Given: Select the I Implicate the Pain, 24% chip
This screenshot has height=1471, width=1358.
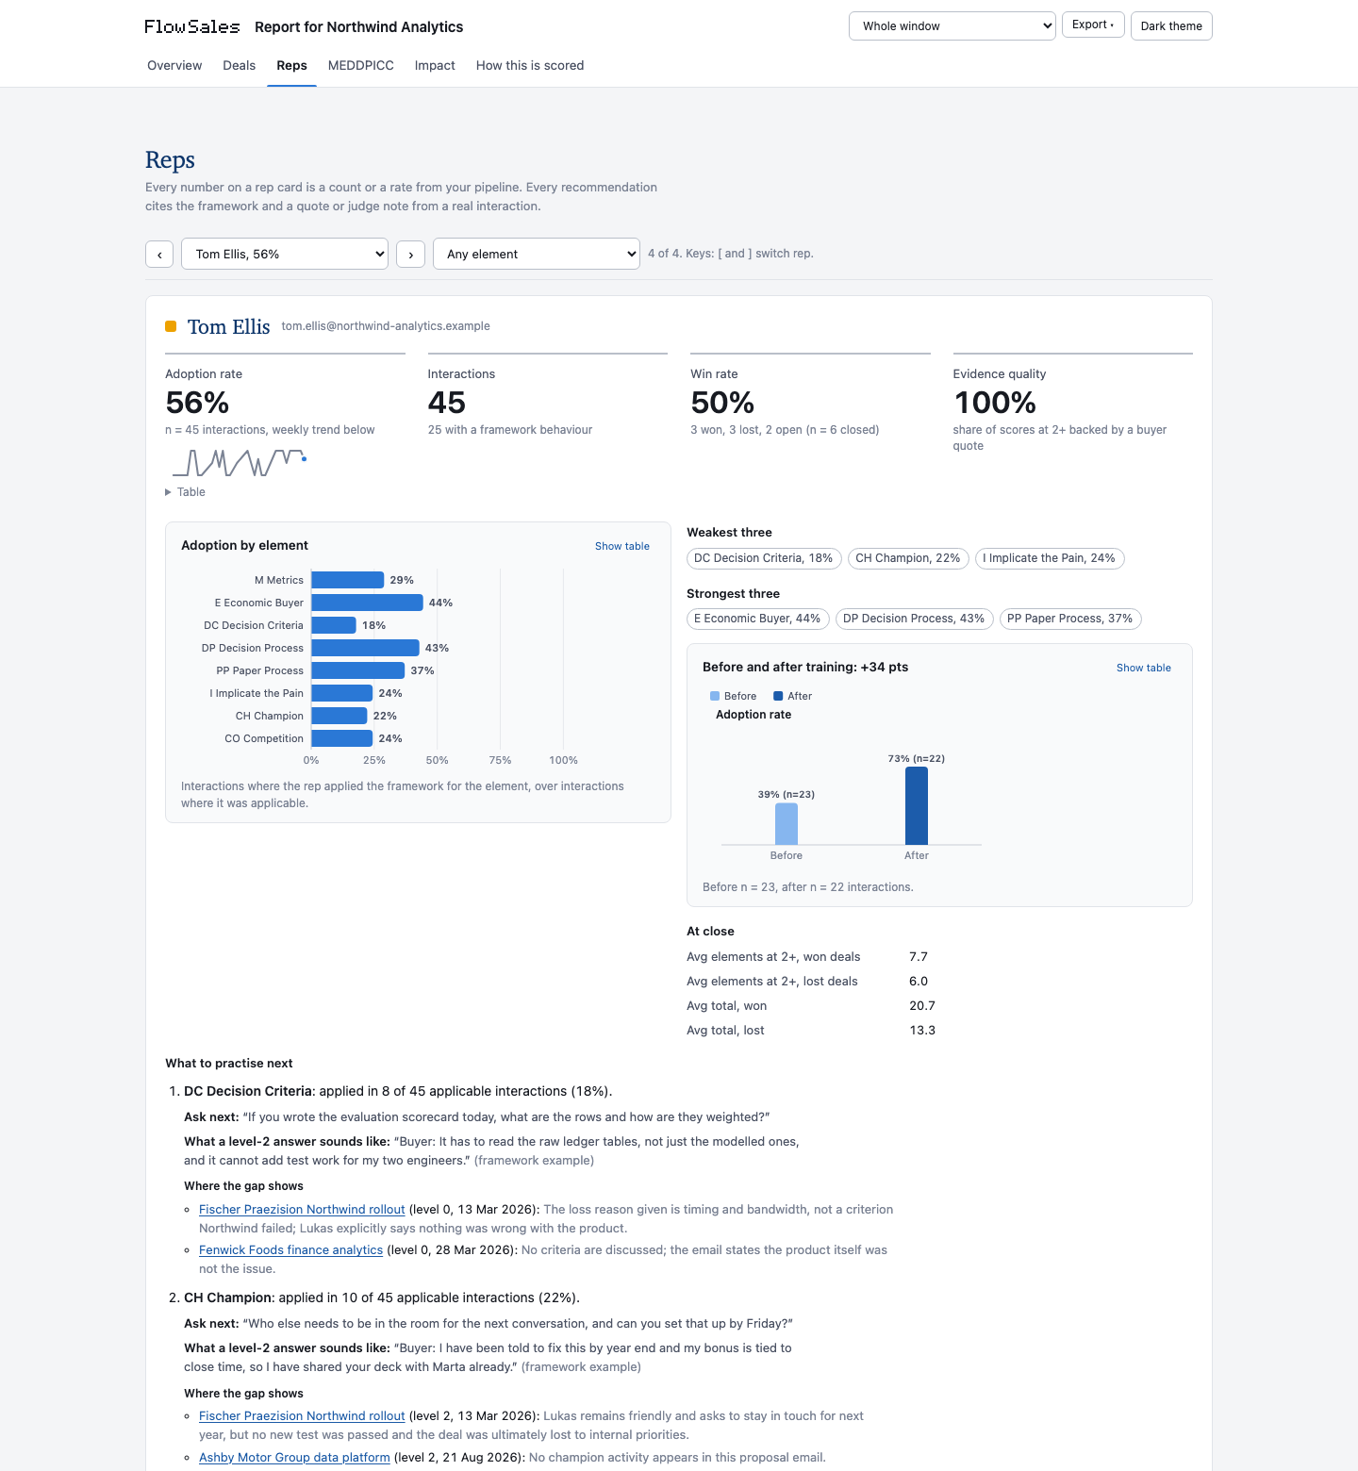Looking at the screenshot, I should [1050, 558].
